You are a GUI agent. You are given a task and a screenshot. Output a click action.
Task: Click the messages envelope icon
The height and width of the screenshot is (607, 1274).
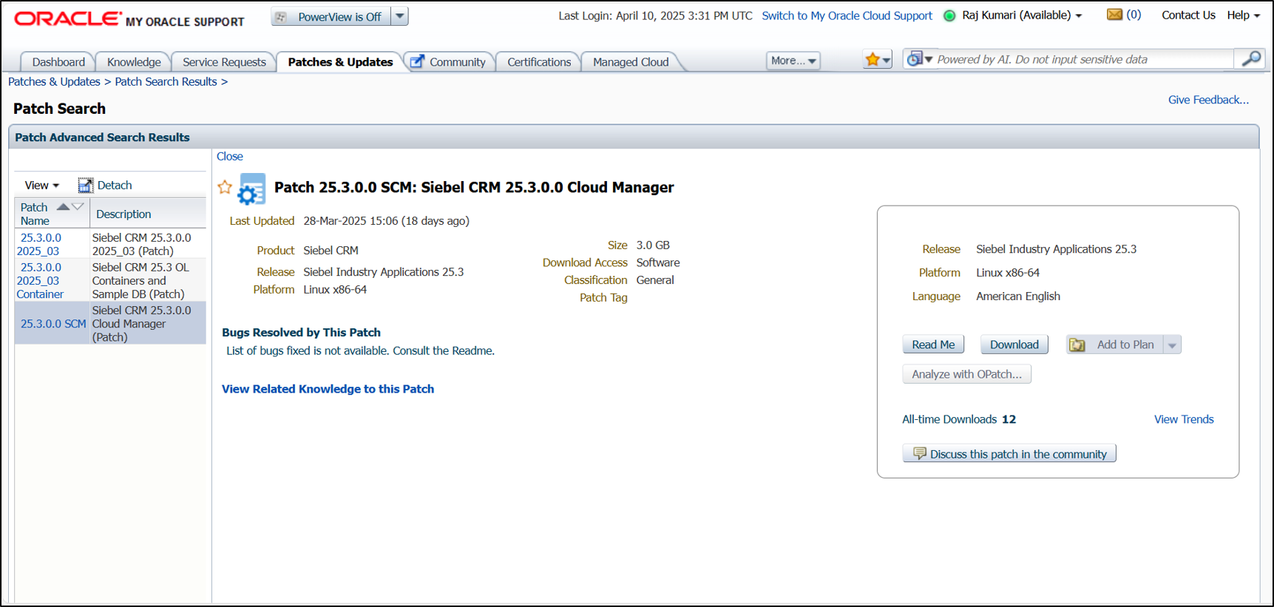(1114, 15)
